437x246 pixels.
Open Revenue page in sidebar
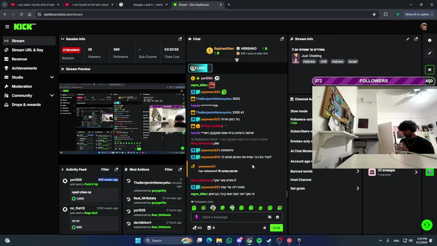[29, 59]
